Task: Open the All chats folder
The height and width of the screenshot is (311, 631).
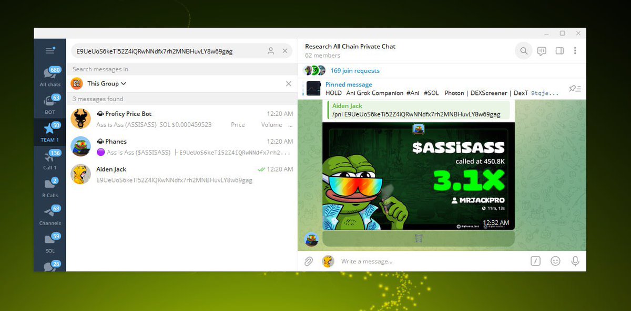Action: click(50, 77)
